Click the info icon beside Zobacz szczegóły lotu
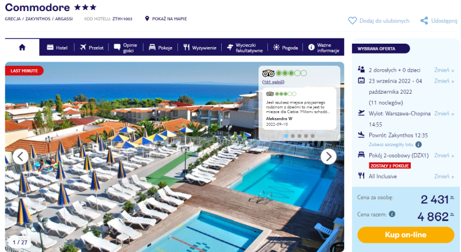461x252 pixels. (x=418, y=144)
